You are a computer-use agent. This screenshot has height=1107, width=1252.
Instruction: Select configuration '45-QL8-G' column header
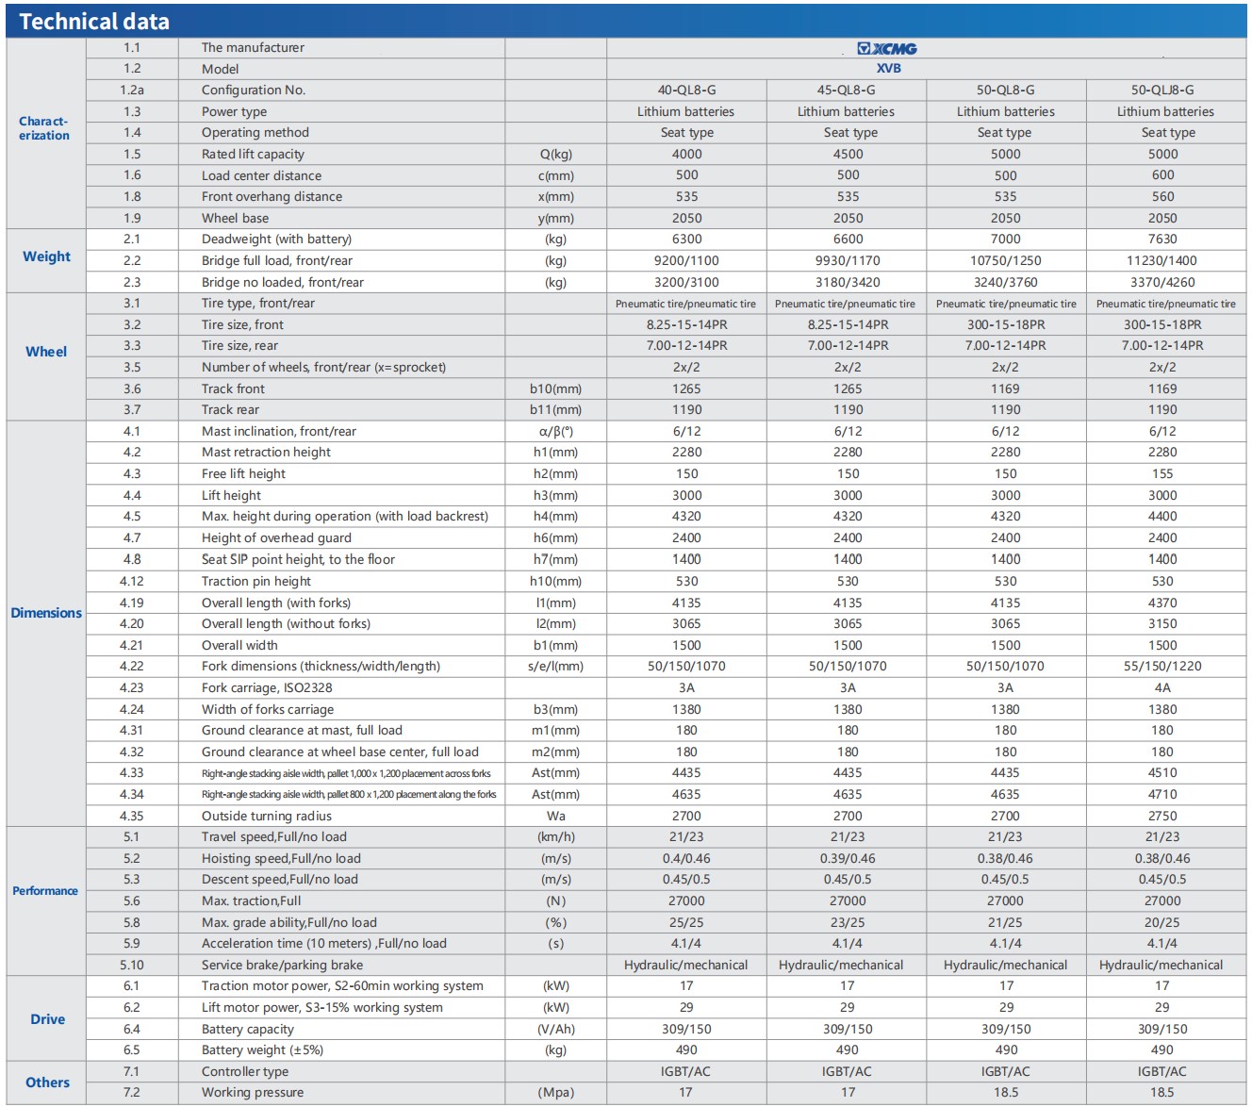[846, 91]
